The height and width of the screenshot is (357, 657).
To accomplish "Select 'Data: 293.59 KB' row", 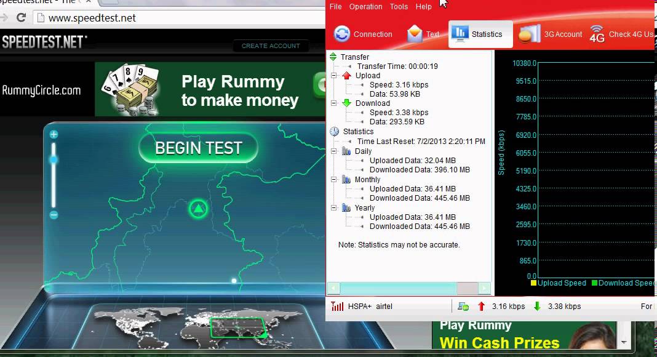I will coord(397,121).
